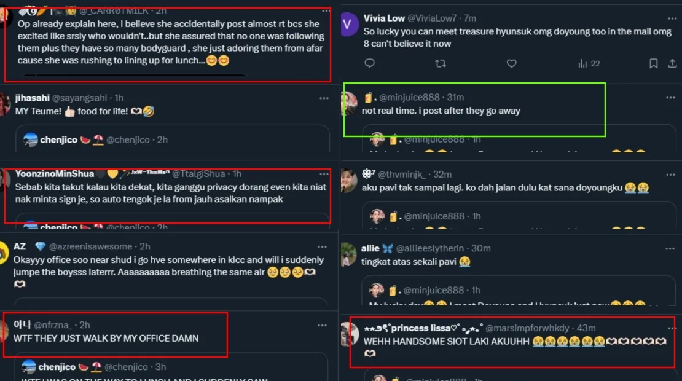Retweet Vivia Low's tweet
The height and width of the screenshot is (381, 682).
coord(440,63)
